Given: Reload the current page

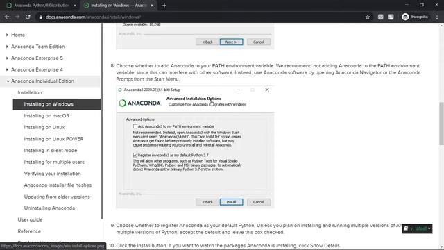Looking at the screenshot, I should 28,17.
